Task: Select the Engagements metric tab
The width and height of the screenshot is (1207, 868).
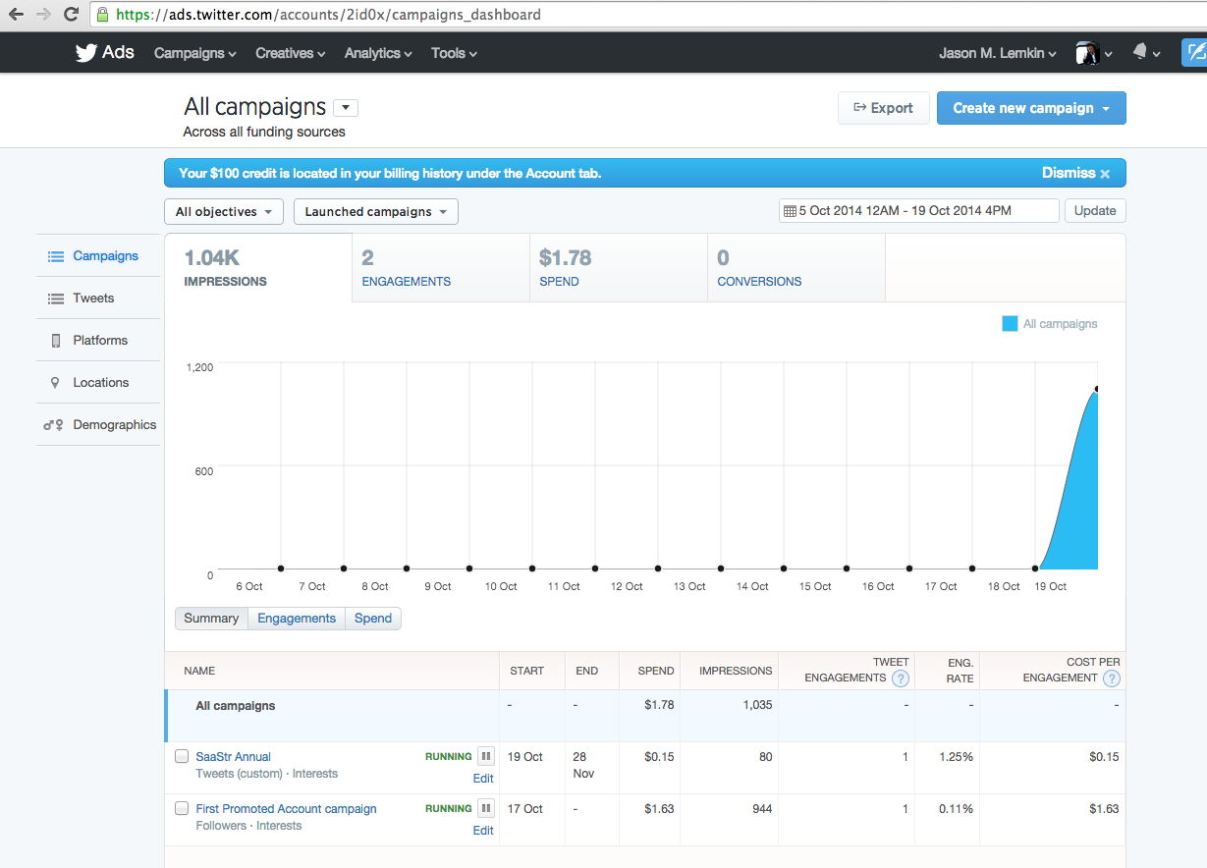Action: (x=441, y=268)
